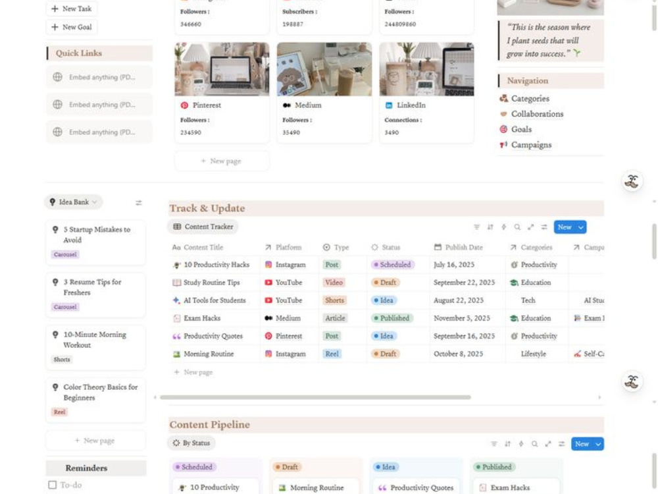Click the LinkedIn logo icon on card
658x494 pixels.
click(x=389, y=105)
